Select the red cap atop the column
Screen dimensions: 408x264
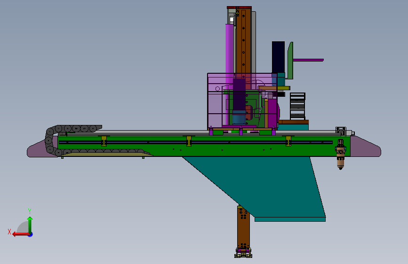pyautogui.click(x=239, y=8)
